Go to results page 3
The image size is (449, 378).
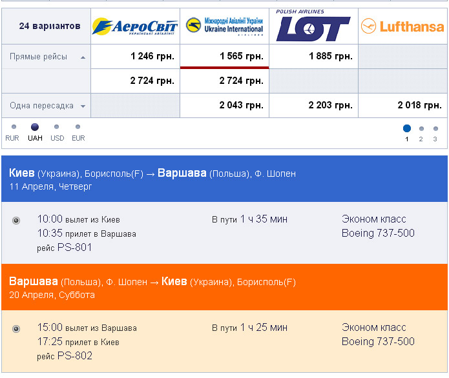435,129
